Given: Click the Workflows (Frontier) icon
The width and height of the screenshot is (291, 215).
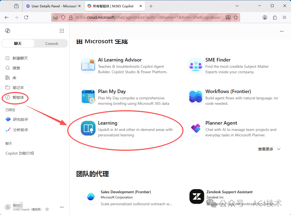Looking at the screenshot, I should click(x=196, y=97).
